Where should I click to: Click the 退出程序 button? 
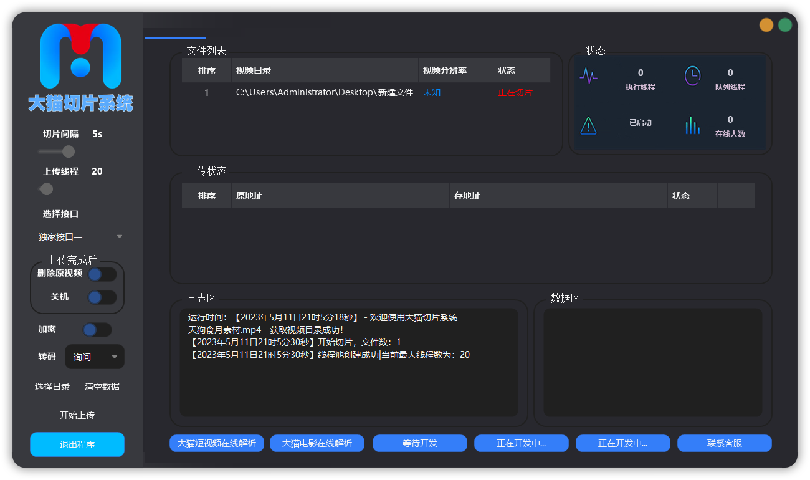[x=77, y=444]
